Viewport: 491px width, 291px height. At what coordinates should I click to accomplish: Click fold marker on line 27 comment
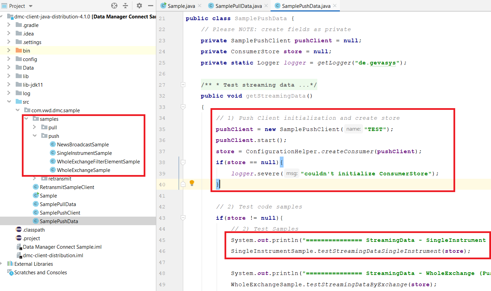pyautogui.click(x=183, y=85)
